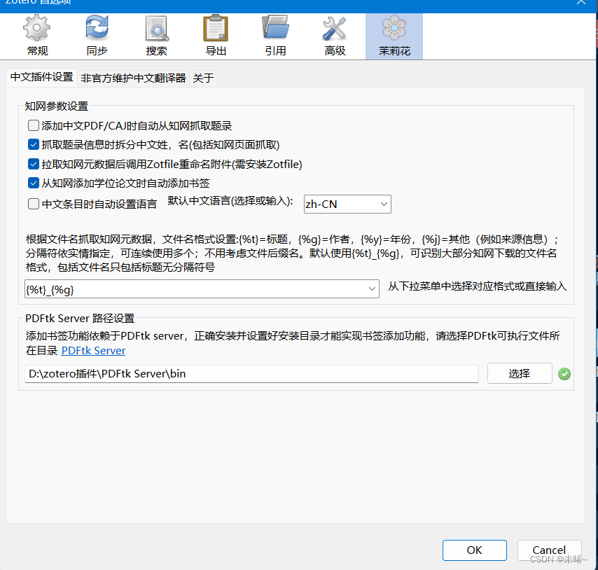Open the 引用 (Cite) preferences pane
The width and height of the screenshot is (598, 570).
pyautogui.click(x=275, y=36)
